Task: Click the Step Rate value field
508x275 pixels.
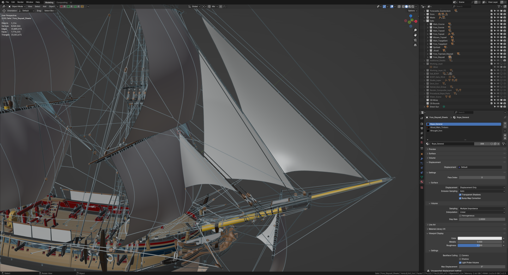Action: pos(482,219)
